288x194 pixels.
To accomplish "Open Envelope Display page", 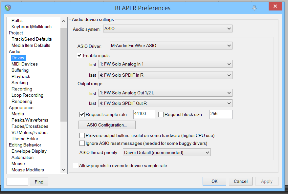I will [29, 151].
